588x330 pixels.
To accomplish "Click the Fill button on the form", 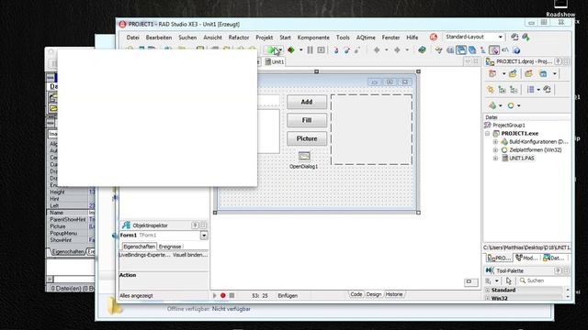I will point(307,120).
